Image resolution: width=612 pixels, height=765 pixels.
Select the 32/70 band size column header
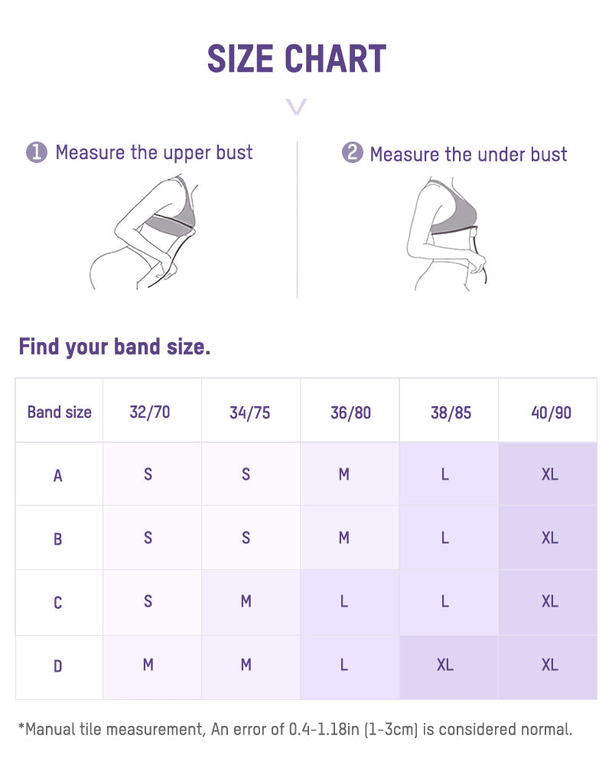tap(150, 412)
